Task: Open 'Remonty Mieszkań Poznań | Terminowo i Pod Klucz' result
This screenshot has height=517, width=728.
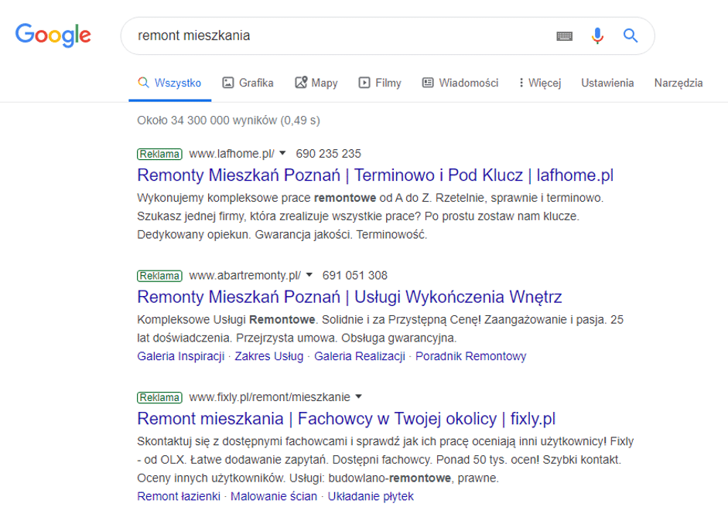Action: tap(375, 175)
